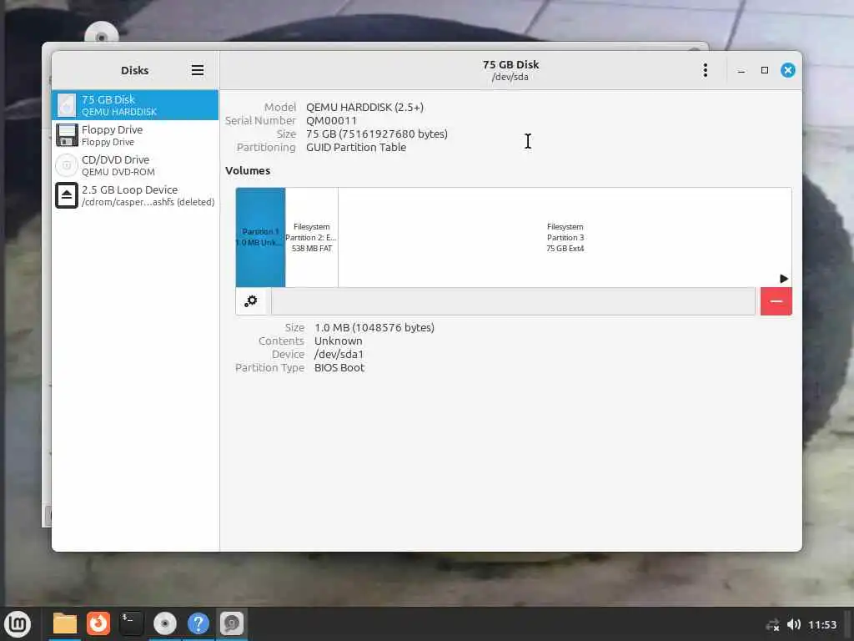Select Partition 3 75 GB Ext4 volume
The image size is (854, 641).
point(565,237)
